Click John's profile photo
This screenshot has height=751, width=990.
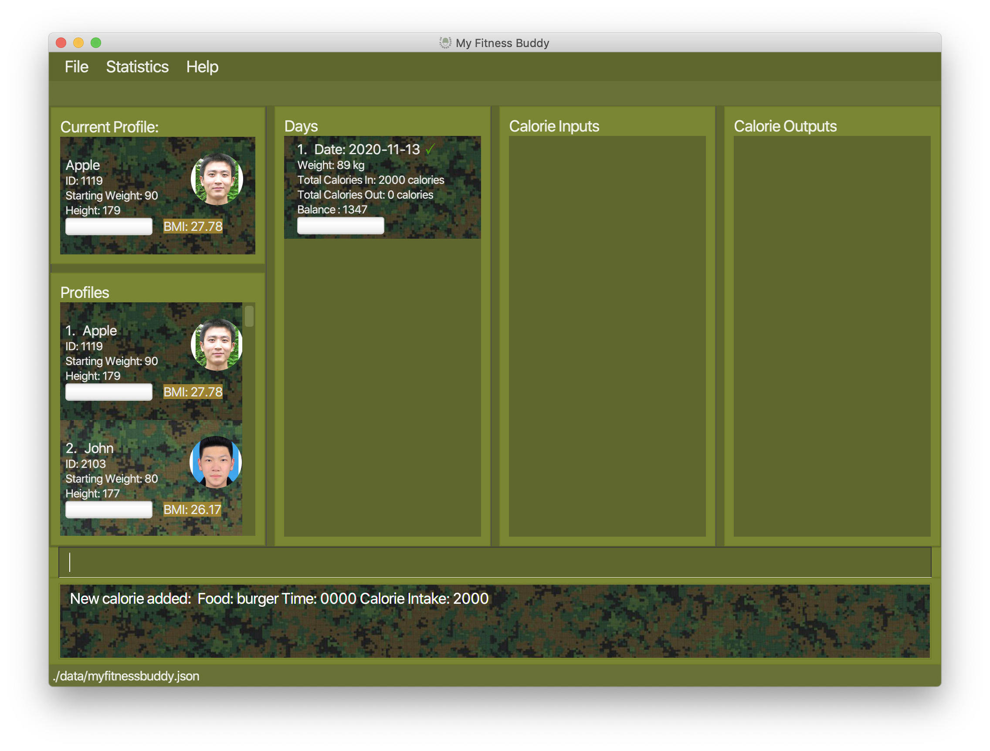(216, 462)
